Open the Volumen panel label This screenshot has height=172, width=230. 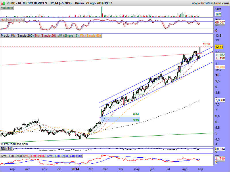pos(7,8)
